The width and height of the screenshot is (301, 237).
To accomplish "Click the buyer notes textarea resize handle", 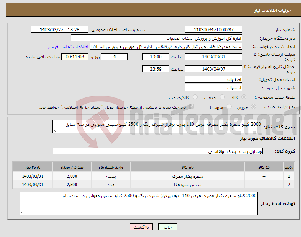I will coord(22,213).
